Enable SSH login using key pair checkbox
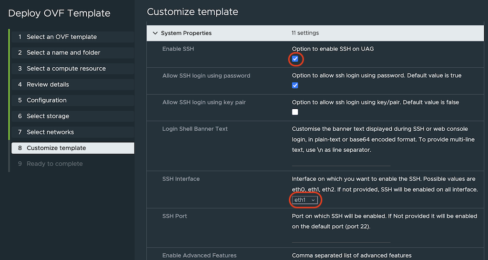 (295, 112)
